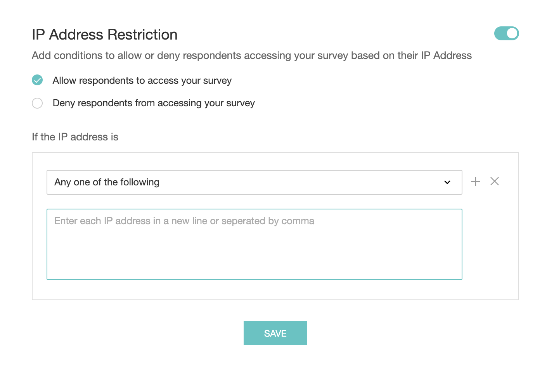Image resolution: width=547 pixels, height=370 pixels.
Task: Open the "Any one of the following" dropdown
Action: tap(254, 182)
